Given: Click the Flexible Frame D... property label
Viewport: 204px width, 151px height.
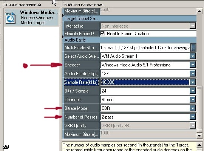Looking at the screenshot, I should tap(82, 34).
